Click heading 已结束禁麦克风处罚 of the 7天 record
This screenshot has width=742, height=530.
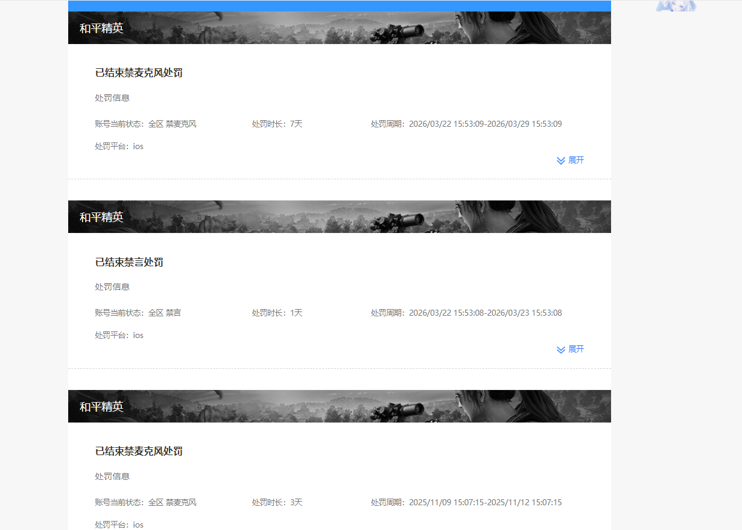coord(139,73)
